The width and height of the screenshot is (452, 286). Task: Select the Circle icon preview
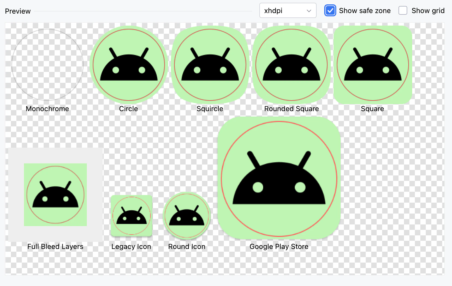pyautogui.click(x=129, y=65)
